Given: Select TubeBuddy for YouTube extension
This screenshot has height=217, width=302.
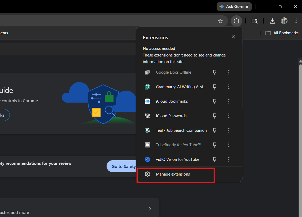Looking at the screenshot, I should click(x=178, y=145).
